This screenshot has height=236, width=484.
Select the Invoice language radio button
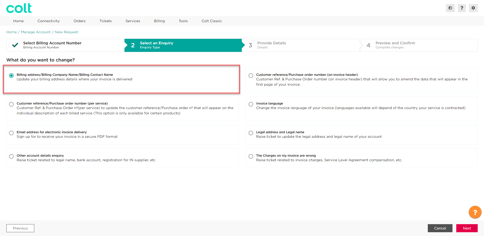click(x=251, y=104)
